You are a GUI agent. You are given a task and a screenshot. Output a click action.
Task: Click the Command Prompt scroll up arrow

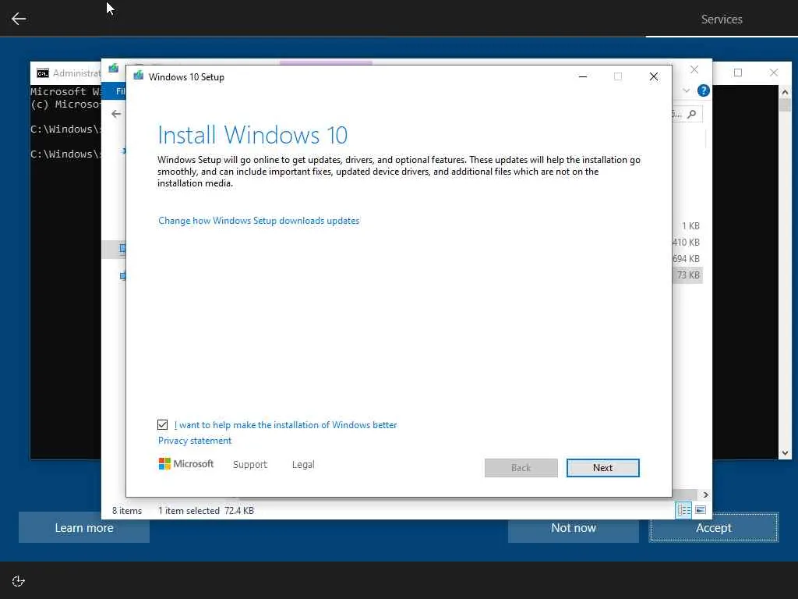[784, 92]
